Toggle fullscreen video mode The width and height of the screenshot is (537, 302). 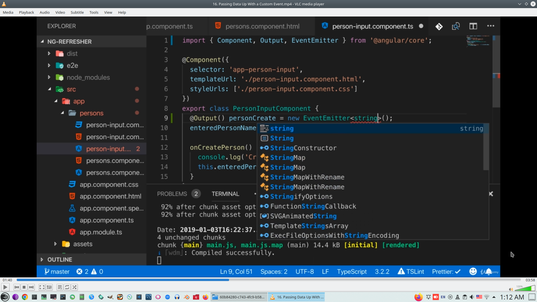pyautogui.click(x=42, y=287)
